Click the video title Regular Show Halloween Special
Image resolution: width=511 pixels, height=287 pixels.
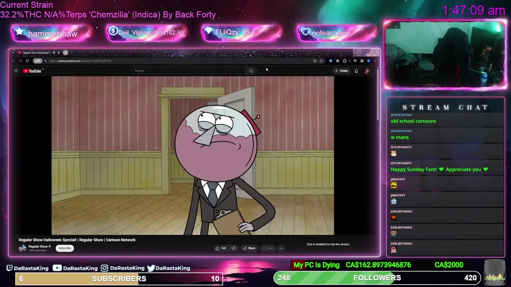tap(77, 240)
